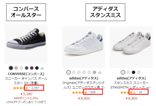Choose the black selected Converse swatch
Image resolution: width=156 pixels, height=106 pixels.
point(11,68)
